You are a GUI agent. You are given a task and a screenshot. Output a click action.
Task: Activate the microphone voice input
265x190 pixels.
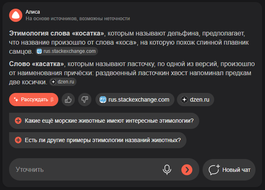pos(167,170)
